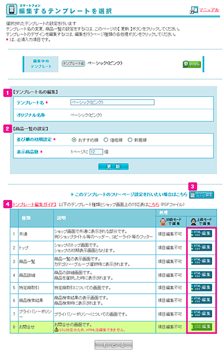The width and height of the screenshot is (223, 357).
Task: Click HTML/CSS 編集 for 商品検索結果 row
Action: click(202, 300)
